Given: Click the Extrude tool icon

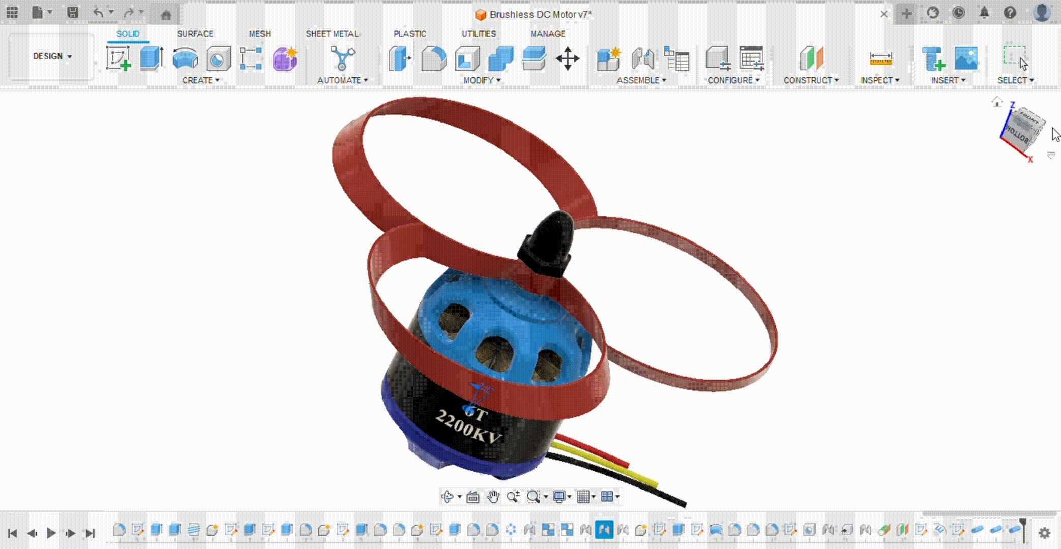Looking at the screenshot, I should pyautogui.click(x=152, y=58).
